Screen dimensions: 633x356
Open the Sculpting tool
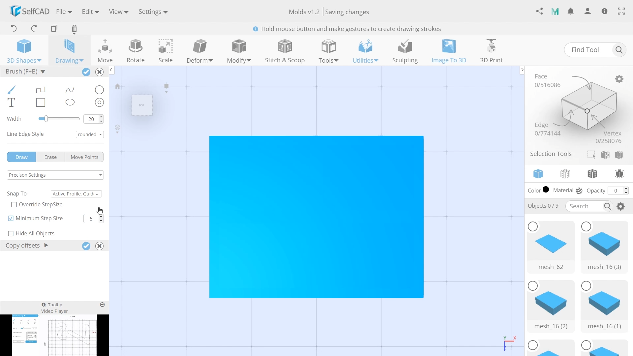coord(405,51)
